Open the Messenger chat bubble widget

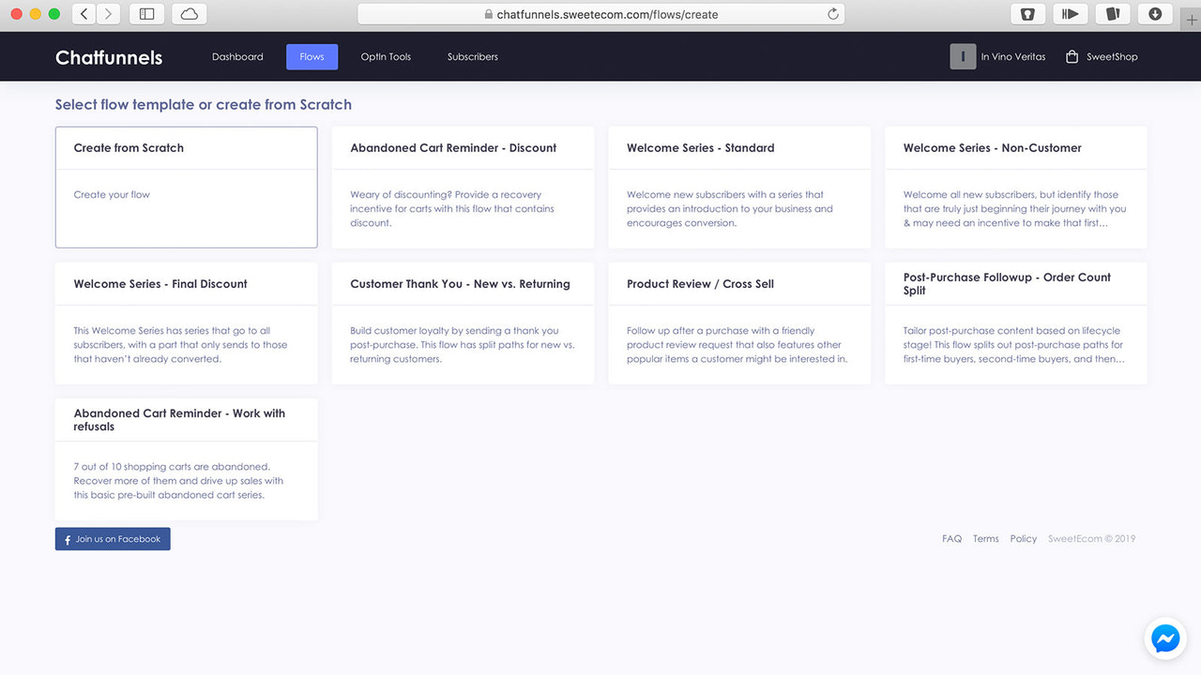click(x=1164, y=638)
